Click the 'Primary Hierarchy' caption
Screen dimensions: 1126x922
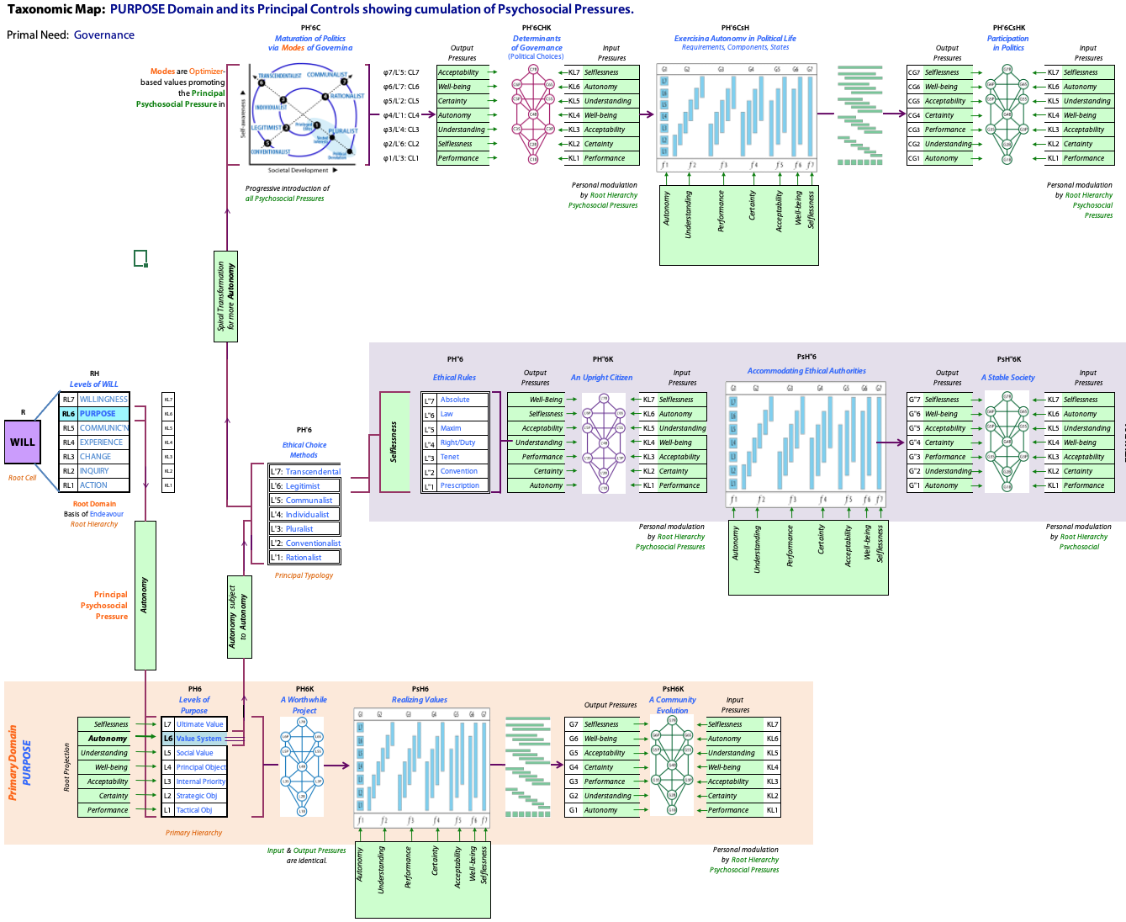tap(193, 833)
